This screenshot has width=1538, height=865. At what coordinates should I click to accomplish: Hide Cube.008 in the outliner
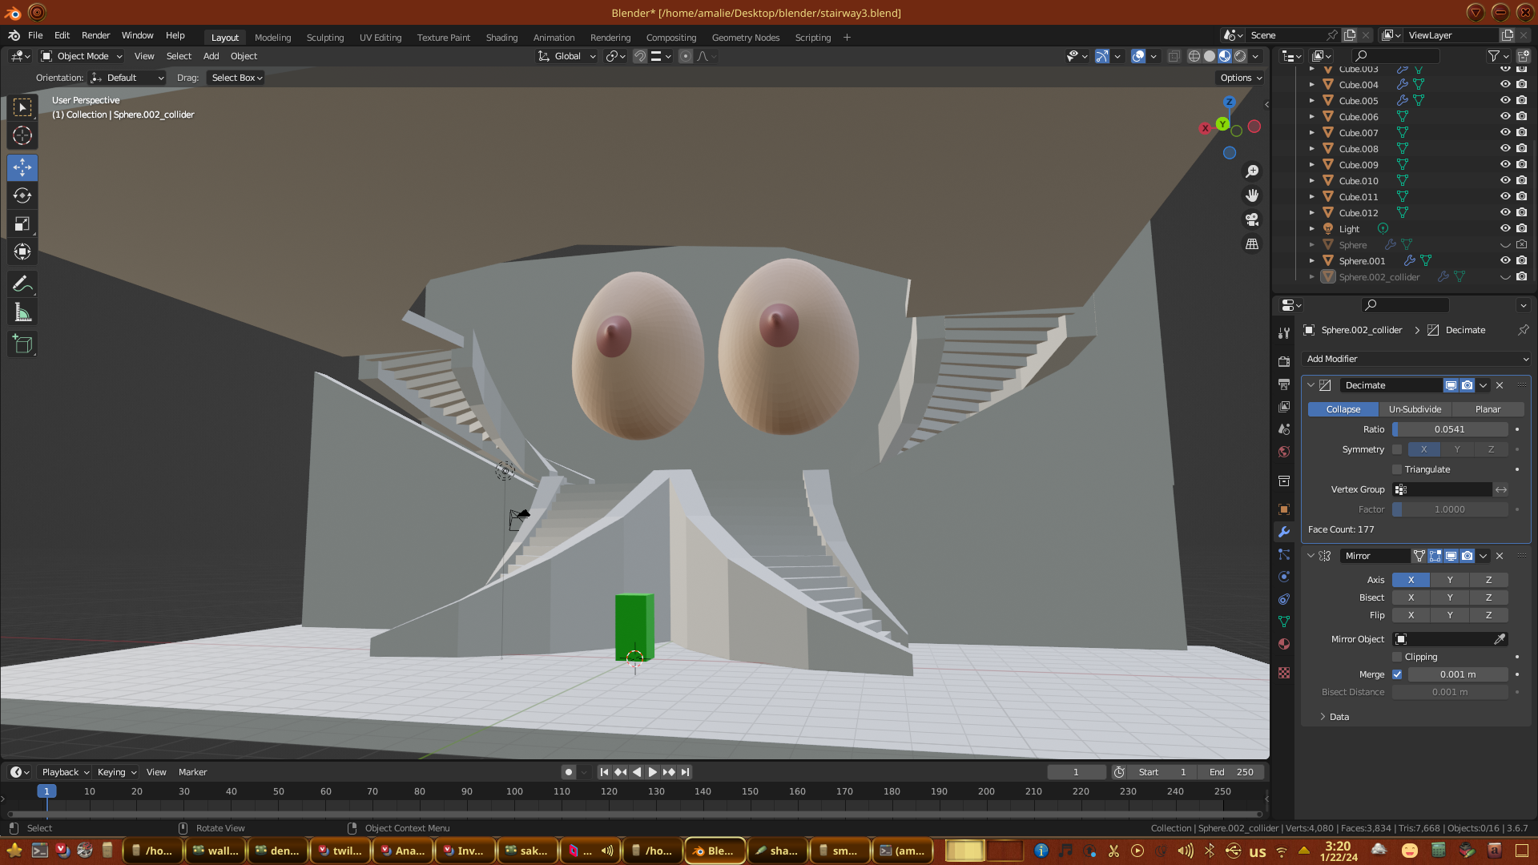(1505, 149)
